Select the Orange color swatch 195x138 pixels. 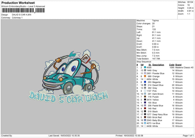click(x=145, y=76)
